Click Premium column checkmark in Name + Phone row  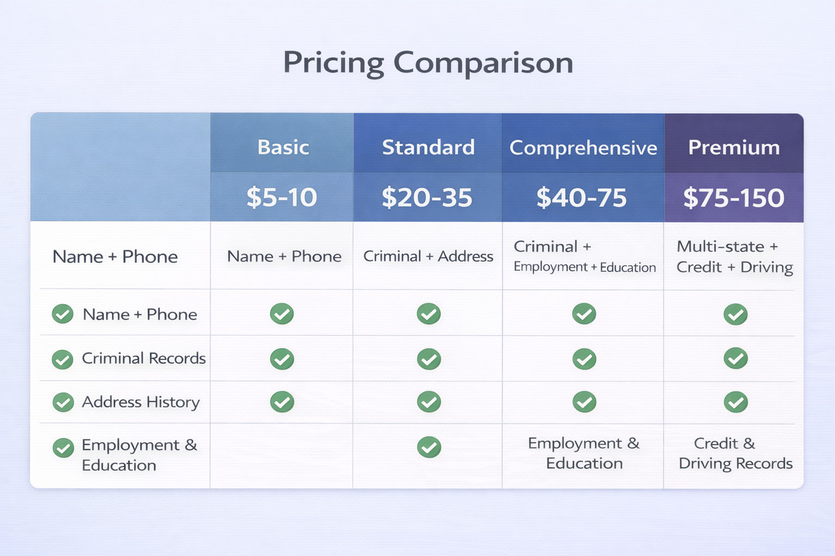pyautogui.click(x=735, y=314)
